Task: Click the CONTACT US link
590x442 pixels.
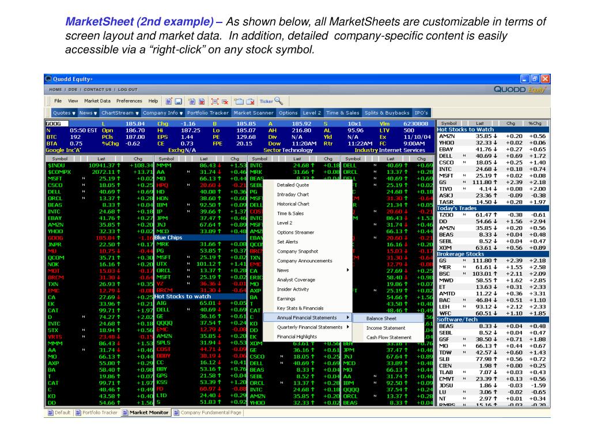Action: (x=97, y=89)
